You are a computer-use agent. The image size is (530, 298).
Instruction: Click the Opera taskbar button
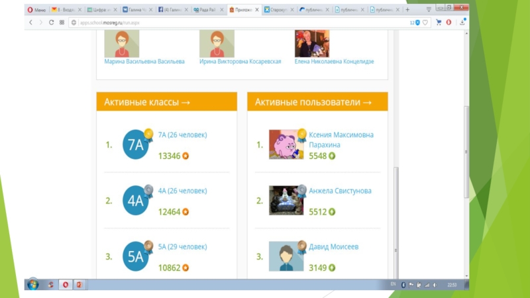(x=65, y=285)
